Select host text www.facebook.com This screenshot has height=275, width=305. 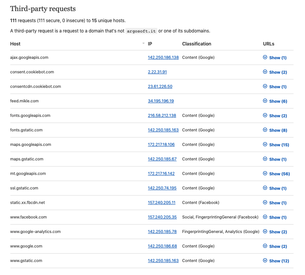[28, 217]
